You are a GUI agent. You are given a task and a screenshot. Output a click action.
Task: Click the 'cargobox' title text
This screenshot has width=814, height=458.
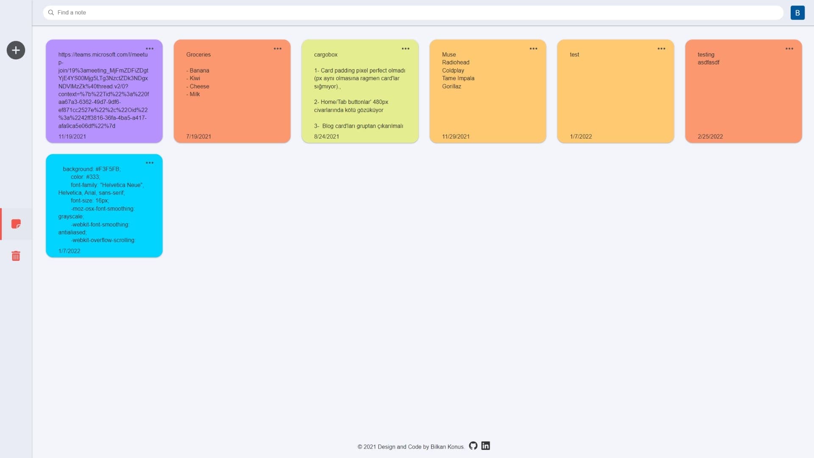pyautogui.click(x=326, y=55)
